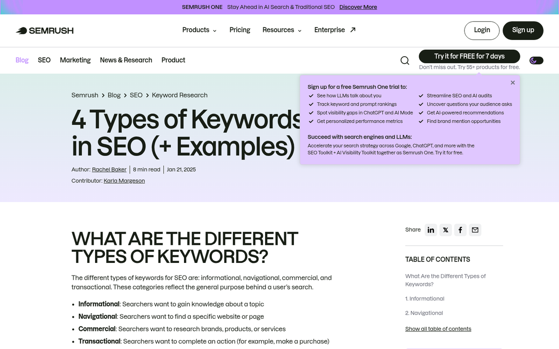This screenshot has height=349, width=559.
Task: Click the Semrush logo
Action: [44, 30]
